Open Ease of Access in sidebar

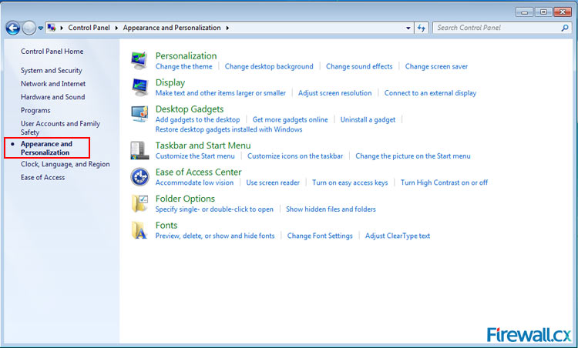pos(42,178)
